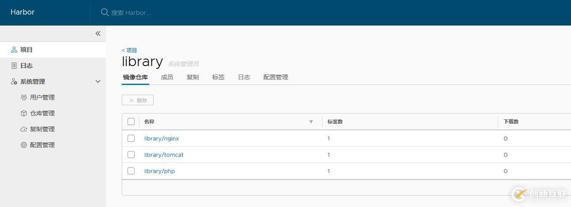The image size is (571, 207).
Task: Go back via the < 项目 breadcrumb
Action: [129, 50]
